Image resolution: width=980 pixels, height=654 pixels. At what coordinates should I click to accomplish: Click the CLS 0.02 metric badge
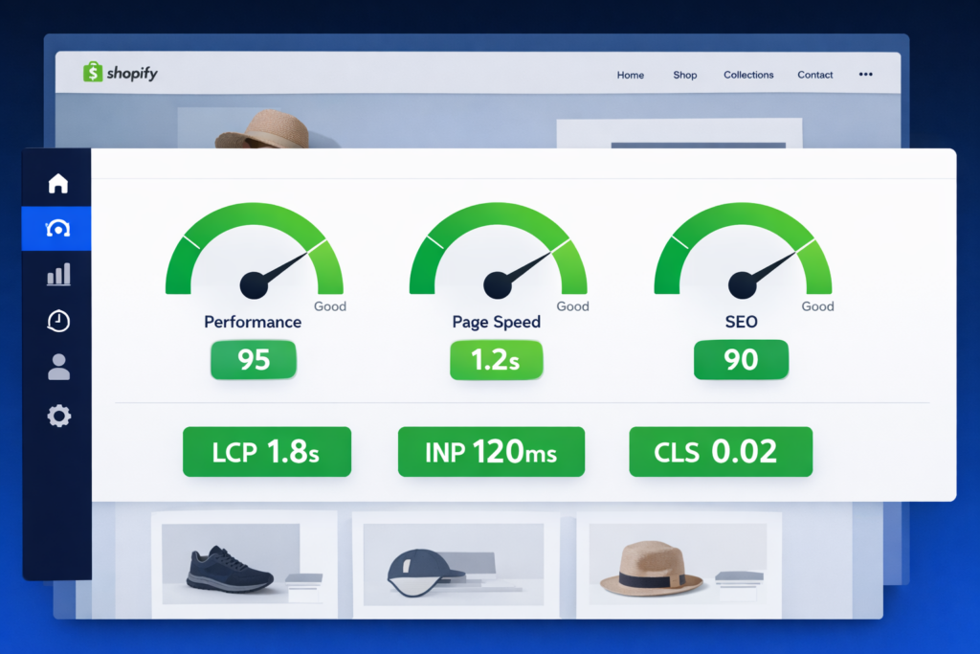pyautogui.click(x=721, y=451)
